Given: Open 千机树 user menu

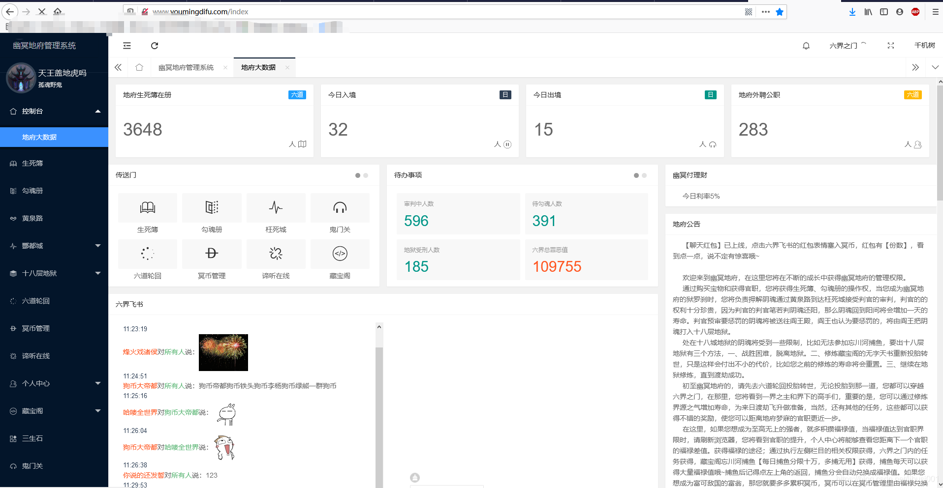Looking at the screenshot, I should point(924,45).
